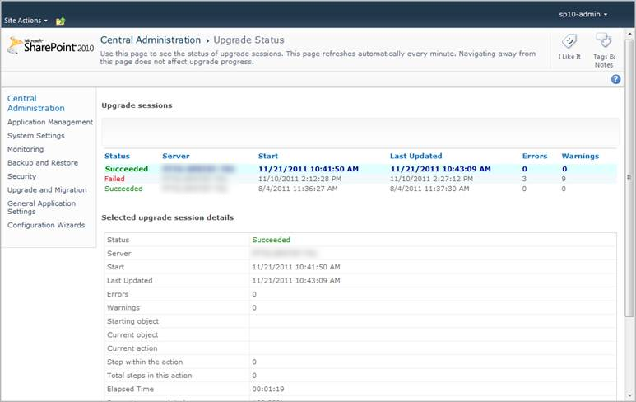Sort sessions by the Start column header
The width and height of the screenshot is (636, 402).
(x=268, y=156)
